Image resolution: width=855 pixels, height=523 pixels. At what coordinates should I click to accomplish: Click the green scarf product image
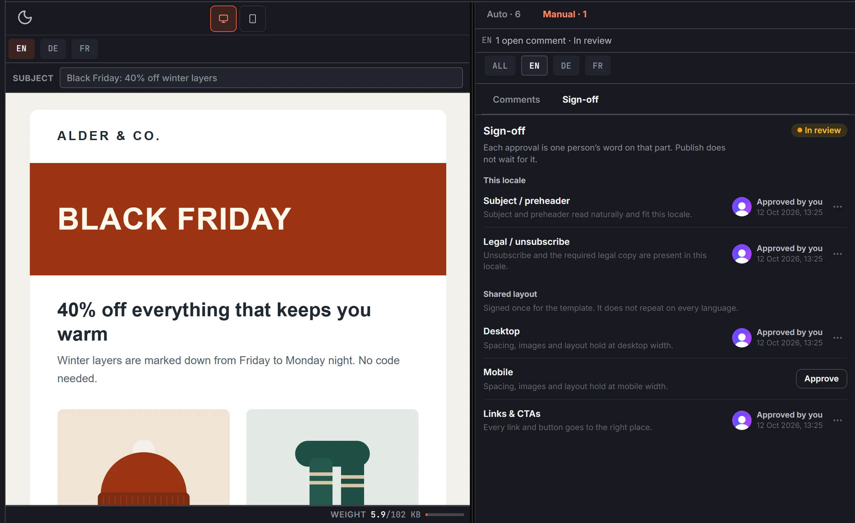pyautogui.click(x=332, y=457)
